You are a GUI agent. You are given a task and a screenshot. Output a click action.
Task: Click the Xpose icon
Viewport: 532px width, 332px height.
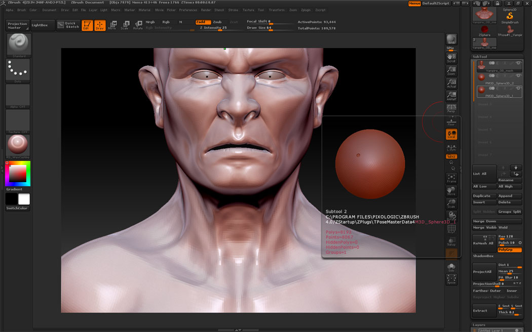point(451,279)
